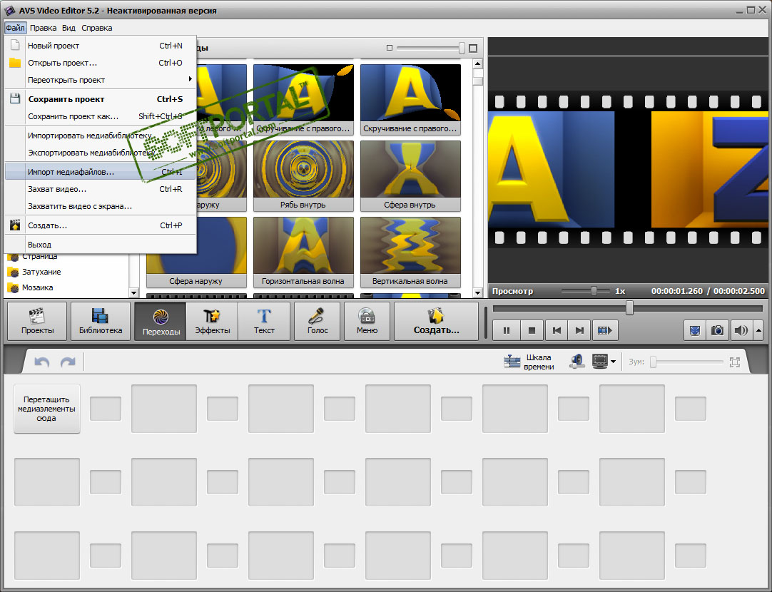772x592 pixels.
Task: Select the Мозаика category folder
Action: (31, 287)
